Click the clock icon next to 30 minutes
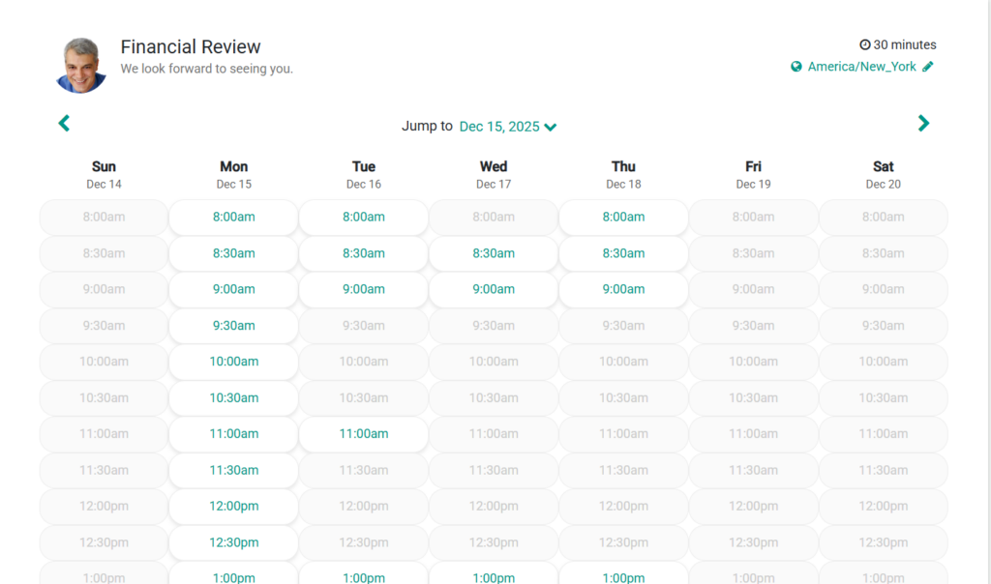The height and width of the screenshot is (584, 991). point(865,44)
